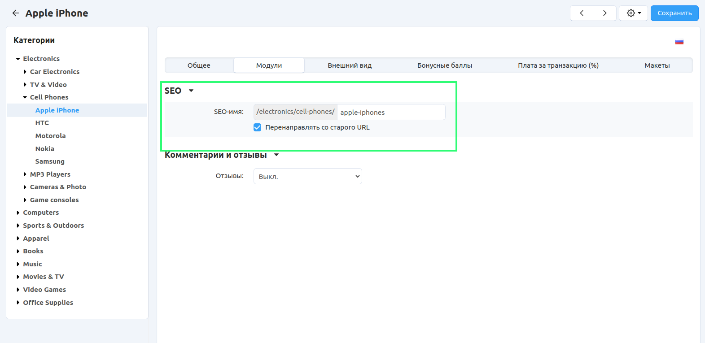Open the Отзывы dropdown
Viewport: 705px width, 343px height.
coord(307,177)
